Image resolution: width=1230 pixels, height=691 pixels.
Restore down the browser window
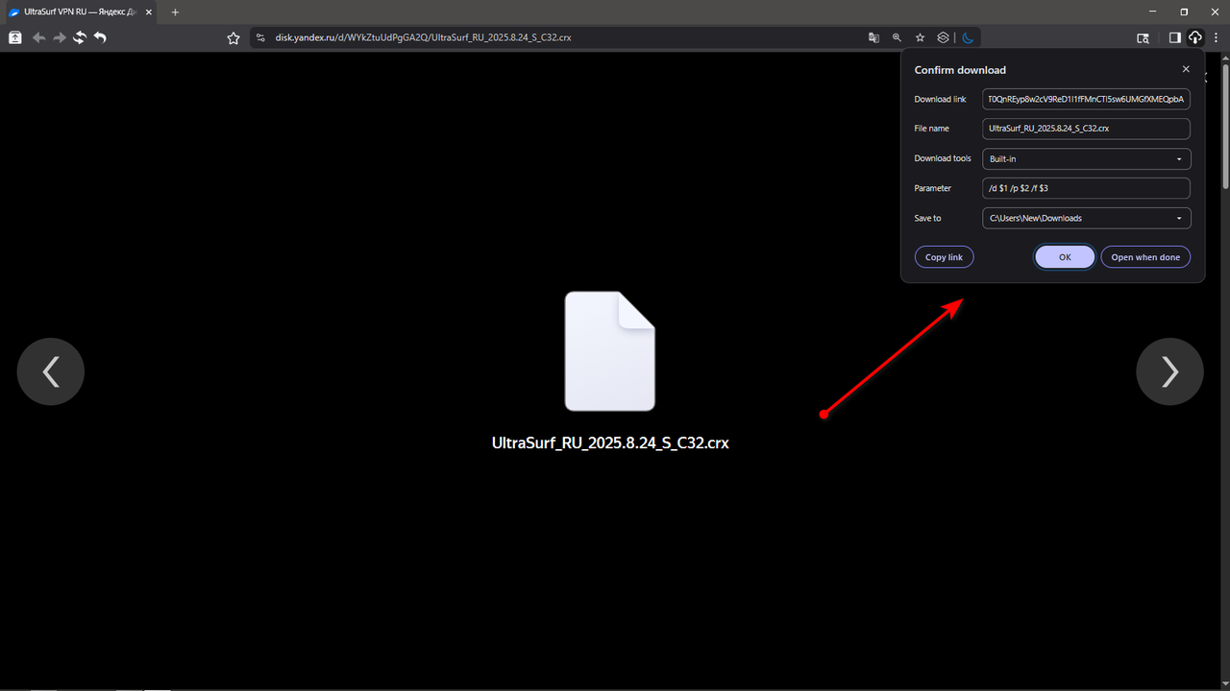coord(1184,12)
